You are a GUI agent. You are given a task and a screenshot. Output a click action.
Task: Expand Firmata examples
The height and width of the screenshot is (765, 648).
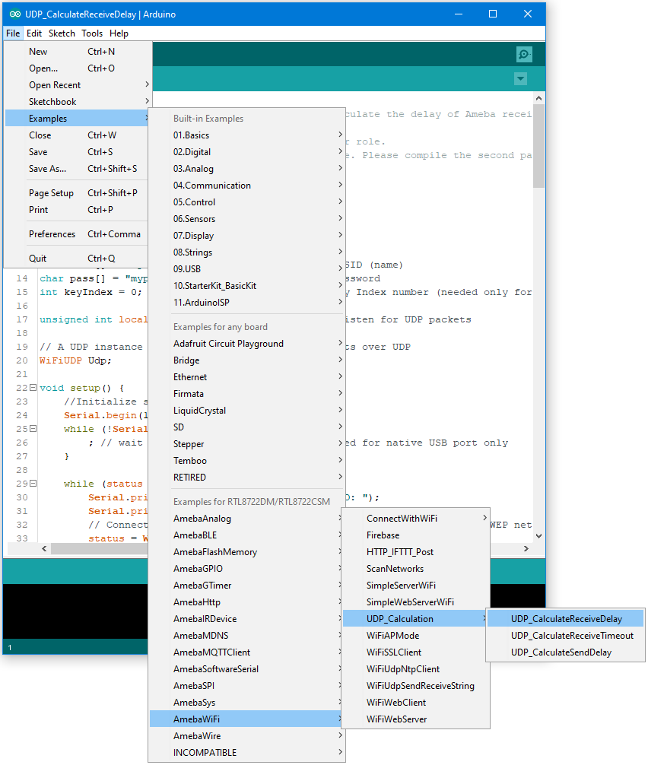pyautogui.click(x=247, y=394)
